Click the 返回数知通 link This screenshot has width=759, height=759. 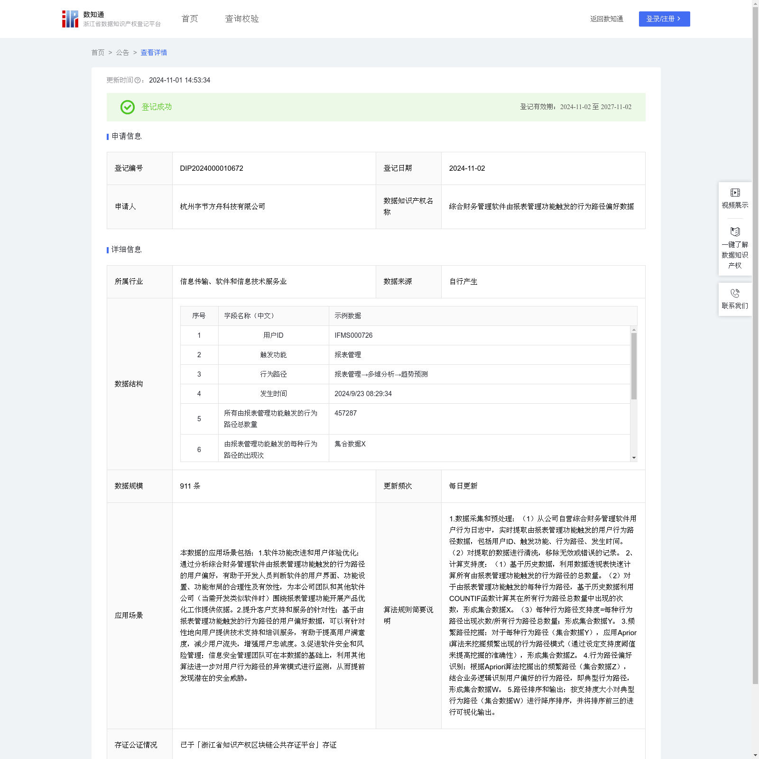[606, 19]
